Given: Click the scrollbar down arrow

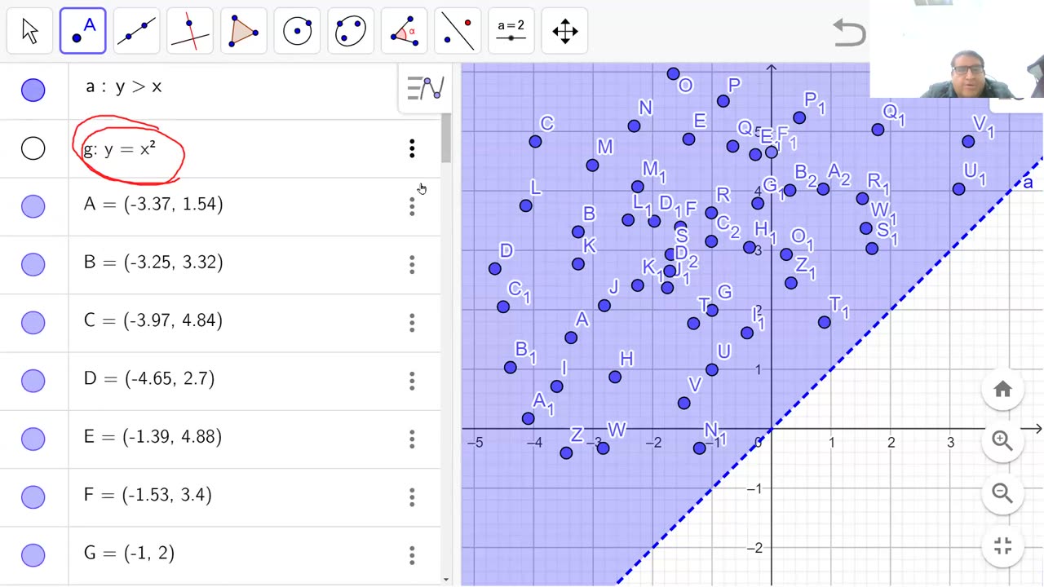Looking at the screenshot, I should (445, 580).
